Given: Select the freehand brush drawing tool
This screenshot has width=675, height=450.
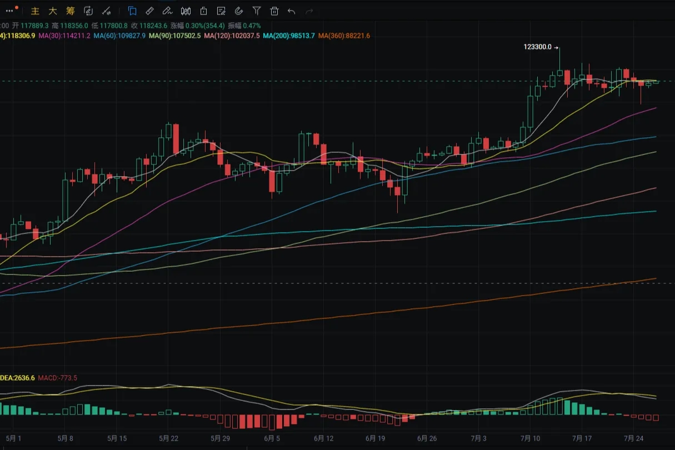Looking at the screenshot, I should pos(167,11).
